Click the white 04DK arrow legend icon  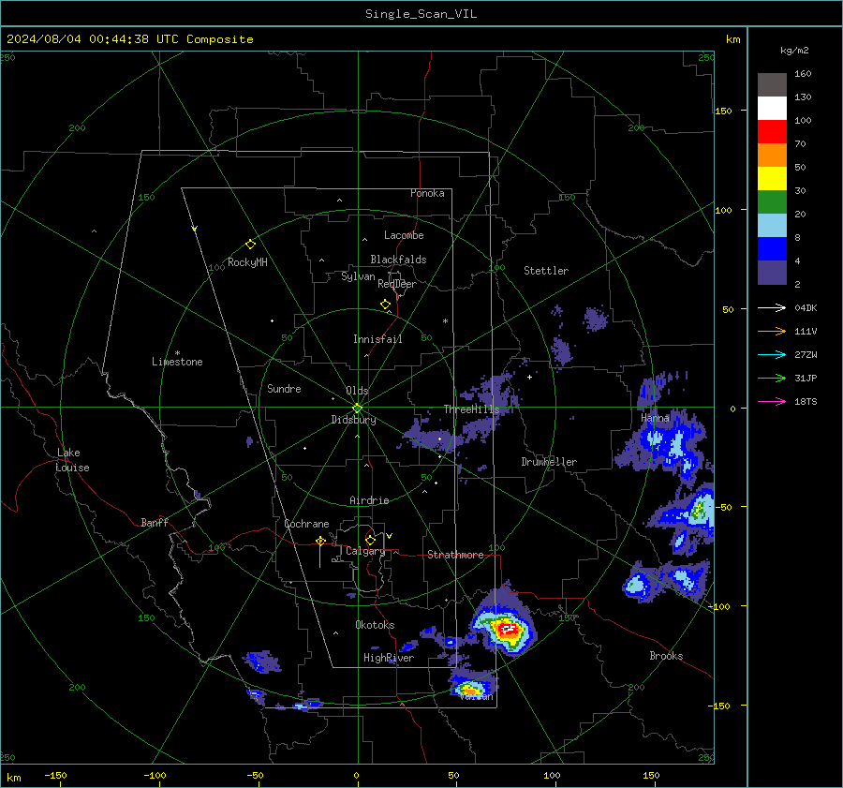(x=772, y=308)
